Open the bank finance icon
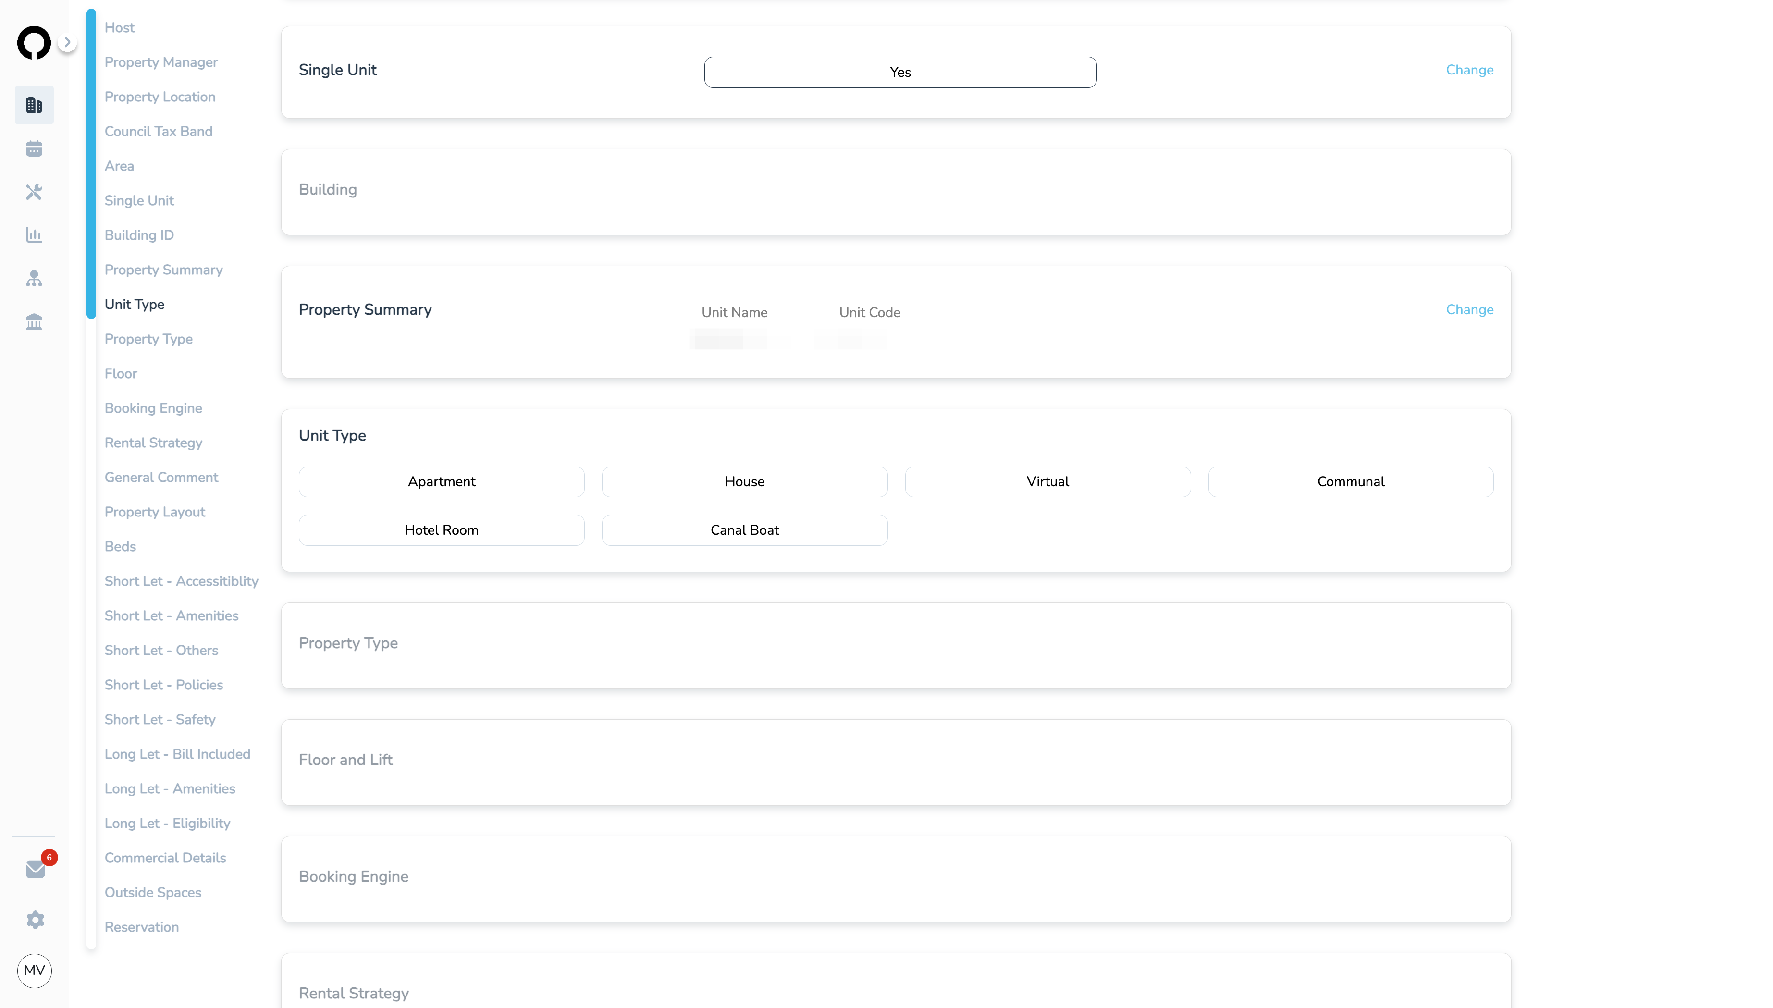Image resolution: width=1773 pixels, height=1008 pixels. (x=34, y=322)
